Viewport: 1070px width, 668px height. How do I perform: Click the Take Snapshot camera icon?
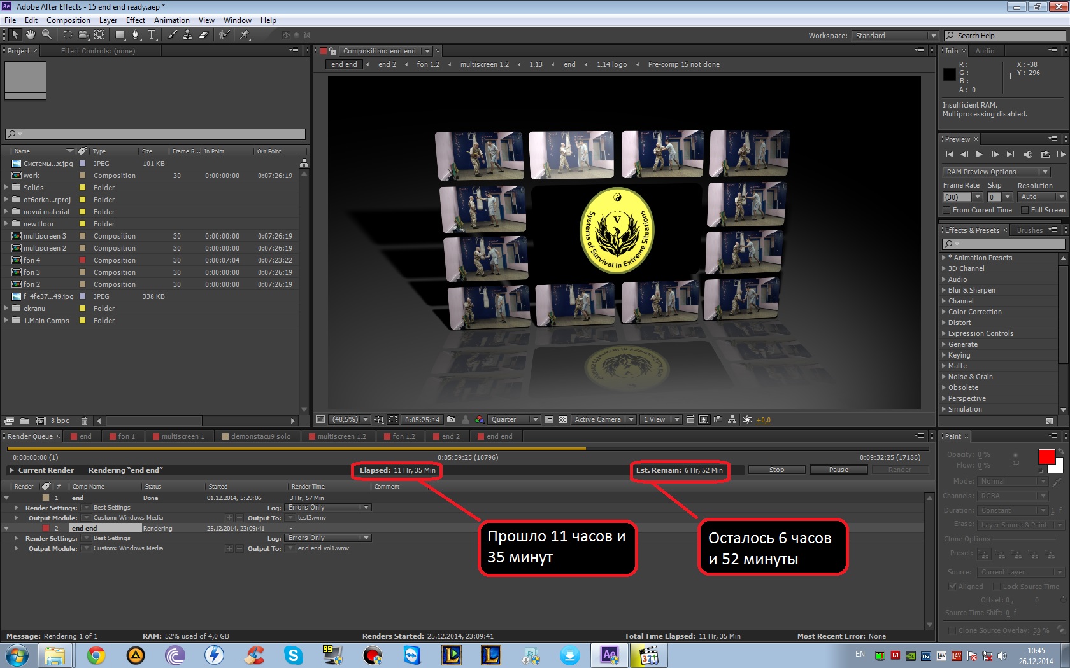(x=451, y=420)
